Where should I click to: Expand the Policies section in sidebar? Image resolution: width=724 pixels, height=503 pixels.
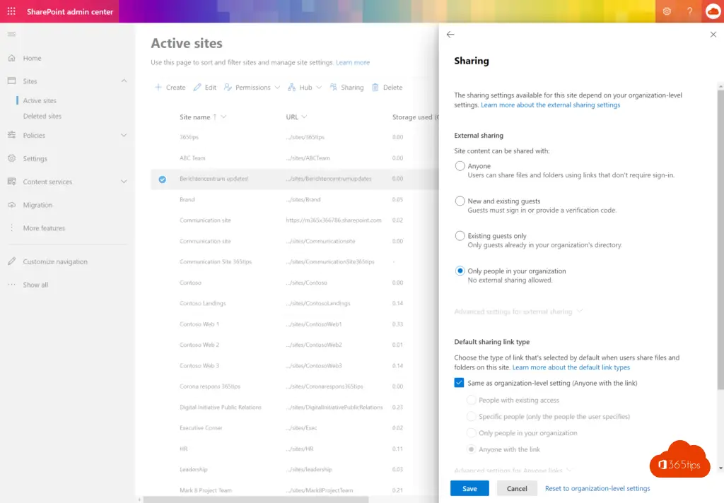pos(124,135)
